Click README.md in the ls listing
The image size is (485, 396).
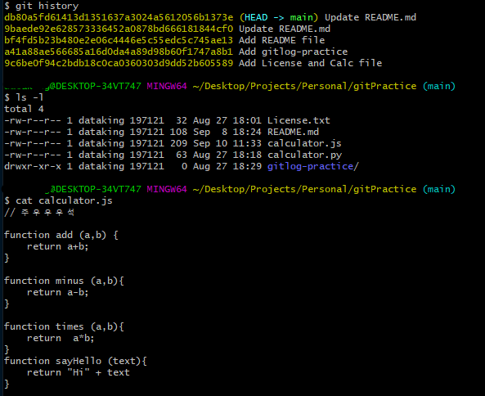coord(293,132)
